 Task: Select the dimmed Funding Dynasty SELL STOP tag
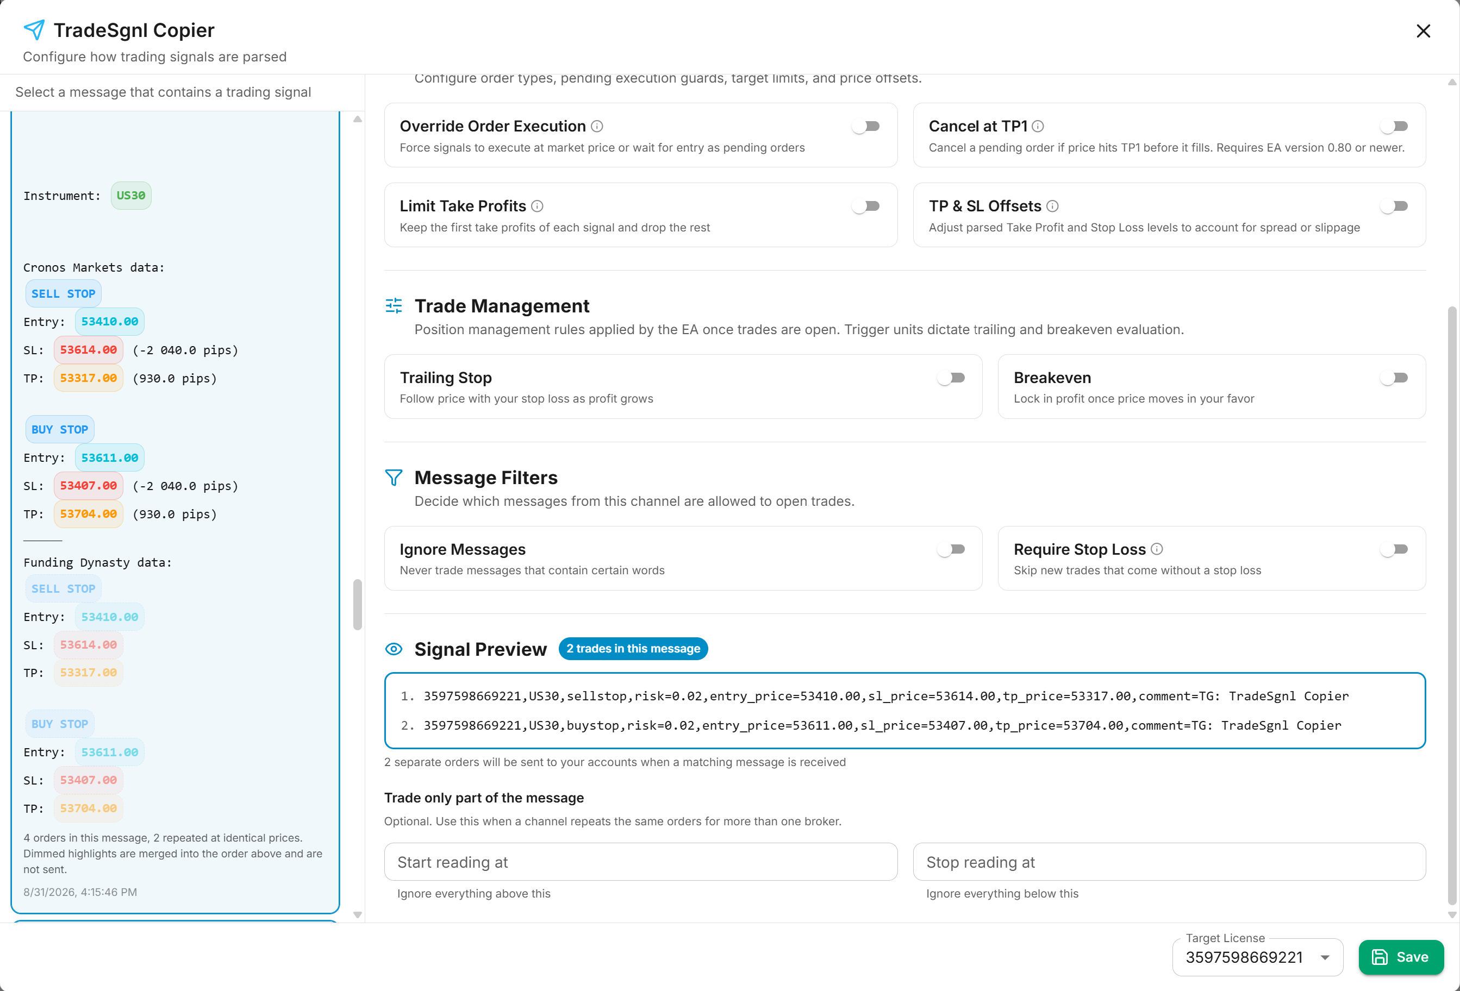pos(64,588)
